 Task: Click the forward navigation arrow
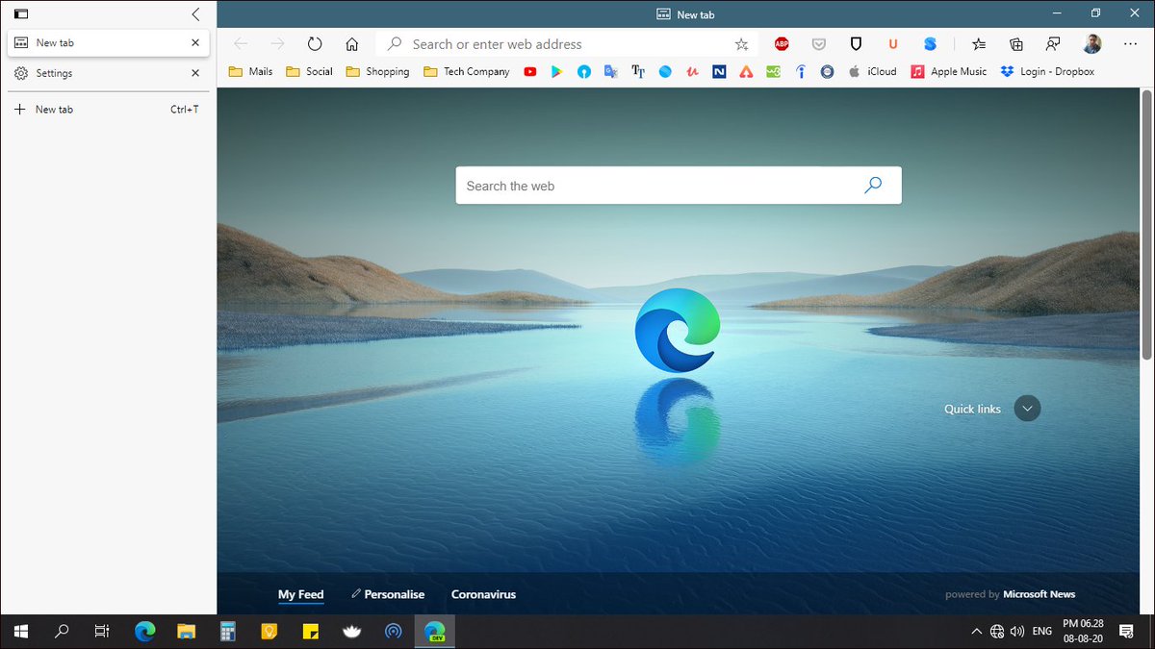(x=277, y=44)
